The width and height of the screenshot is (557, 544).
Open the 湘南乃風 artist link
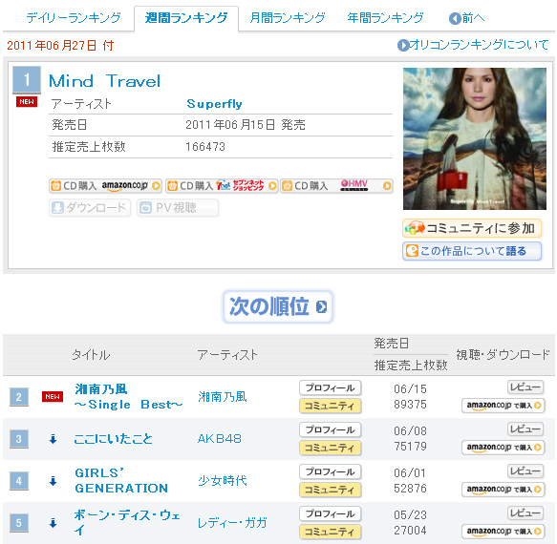(223, 397)
